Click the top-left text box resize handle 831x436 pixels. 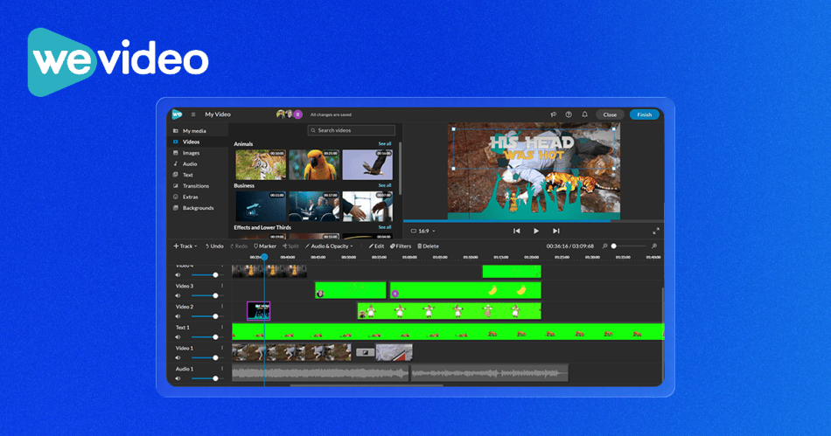(x=454, y=128)
